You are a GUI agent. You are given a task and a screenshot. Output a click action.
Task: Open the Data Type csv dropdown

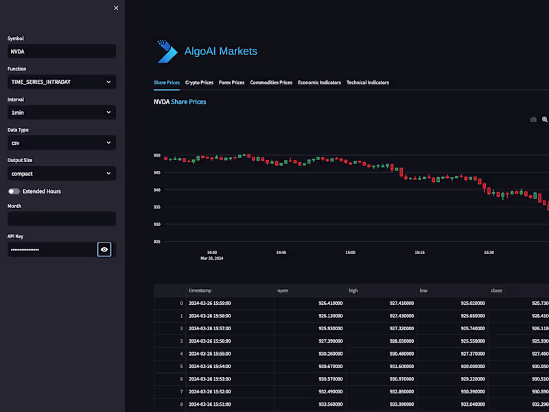62,143
